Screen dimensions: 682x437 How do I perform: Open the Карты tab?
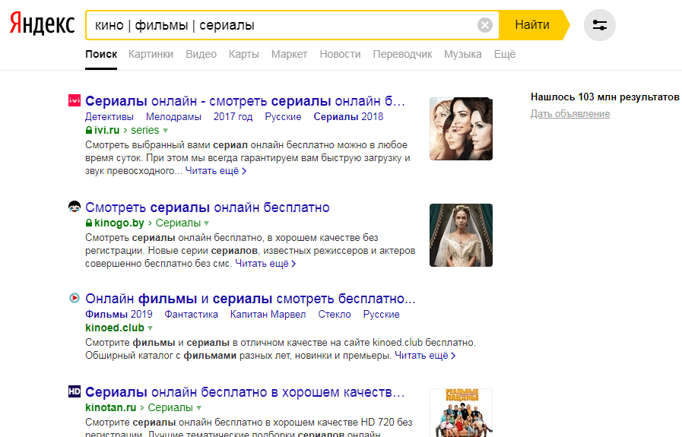(243, 55)
